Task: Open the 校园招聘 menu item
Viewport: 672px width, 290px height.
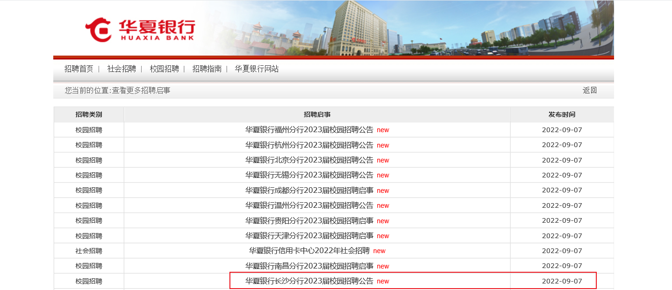Action: (x=164, y=69)
